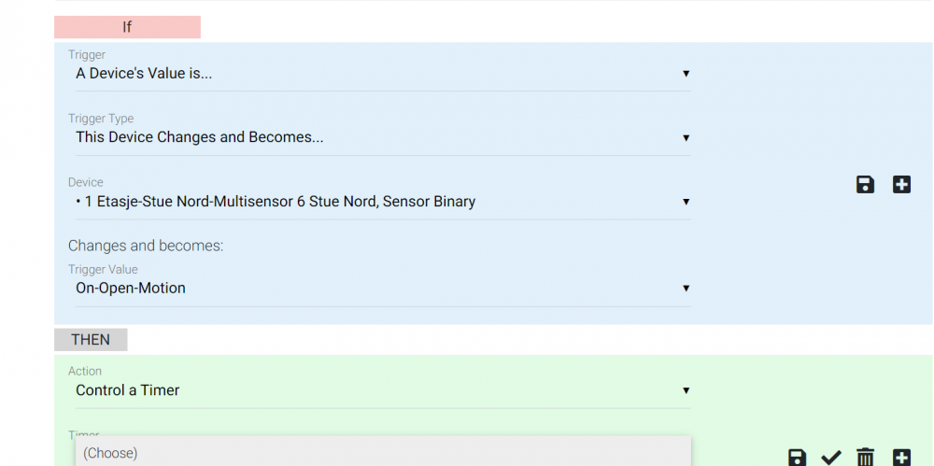
Task: Delete the action using the trash icon
Action: tap(866, 458)
